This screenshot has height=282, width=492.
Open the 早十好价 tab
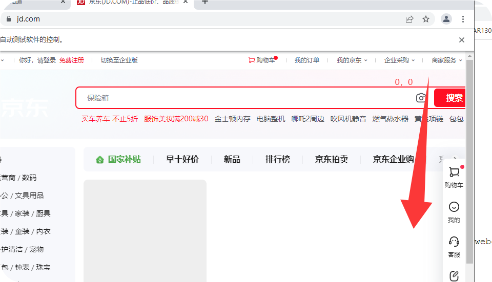pyautogui.click(x=182, y=160)
